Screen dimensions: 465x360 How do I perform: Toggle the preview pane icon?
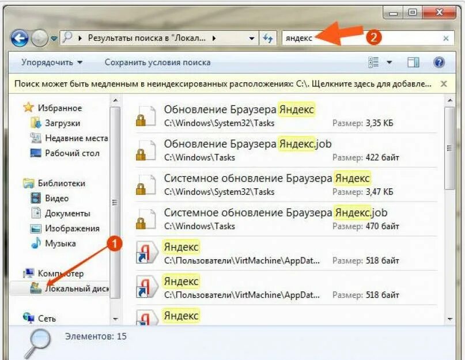point(413,62)
